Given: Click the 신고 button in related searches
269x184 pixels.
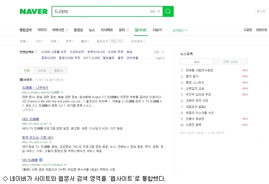Looking at the screenshot, I should 157,52.
